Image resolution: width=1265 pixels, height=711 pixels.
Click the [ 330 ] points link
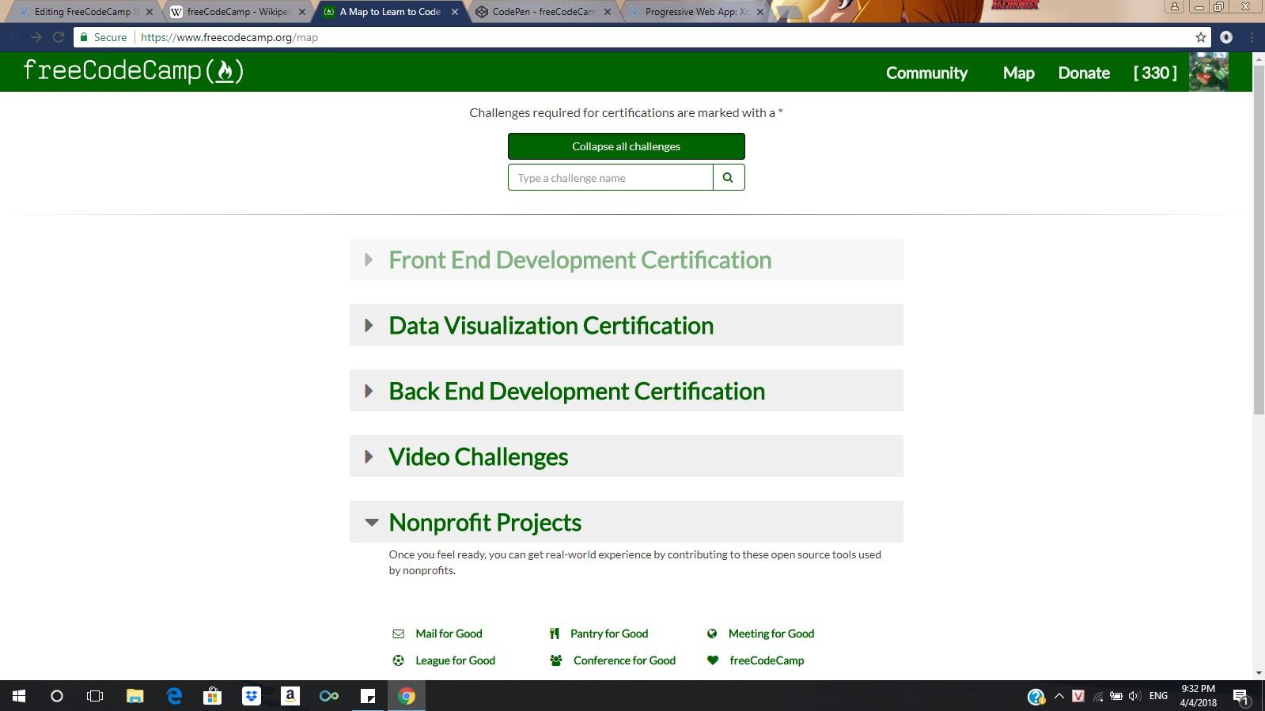pos(1155,73)
